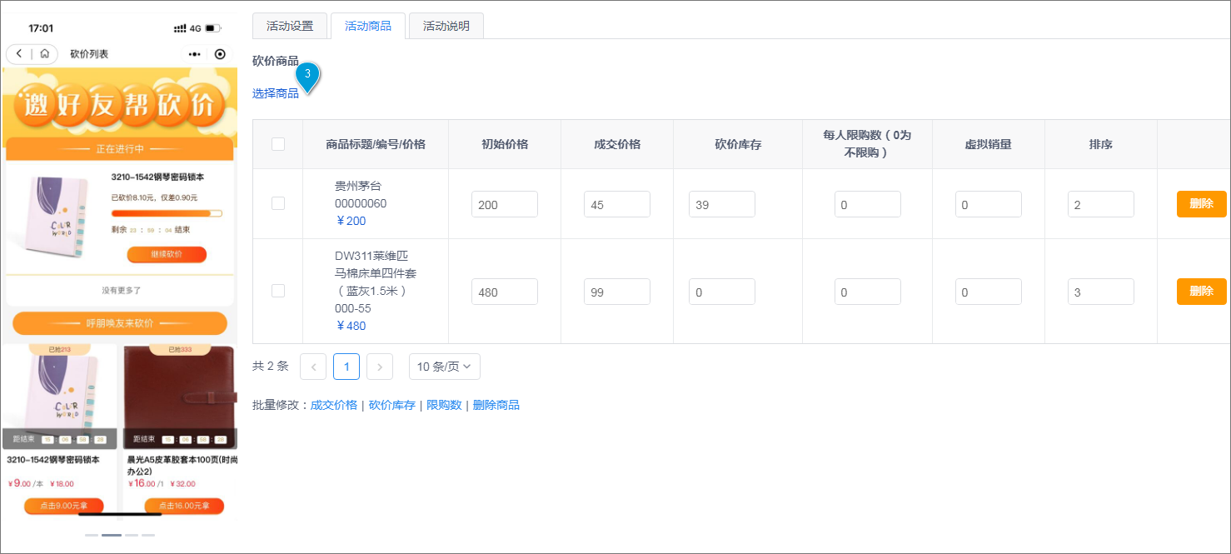The height and width of the screenshot is (554, 1231).
Task: Tap 点击16.00元拿 button
Action: (x=184, y=505)
